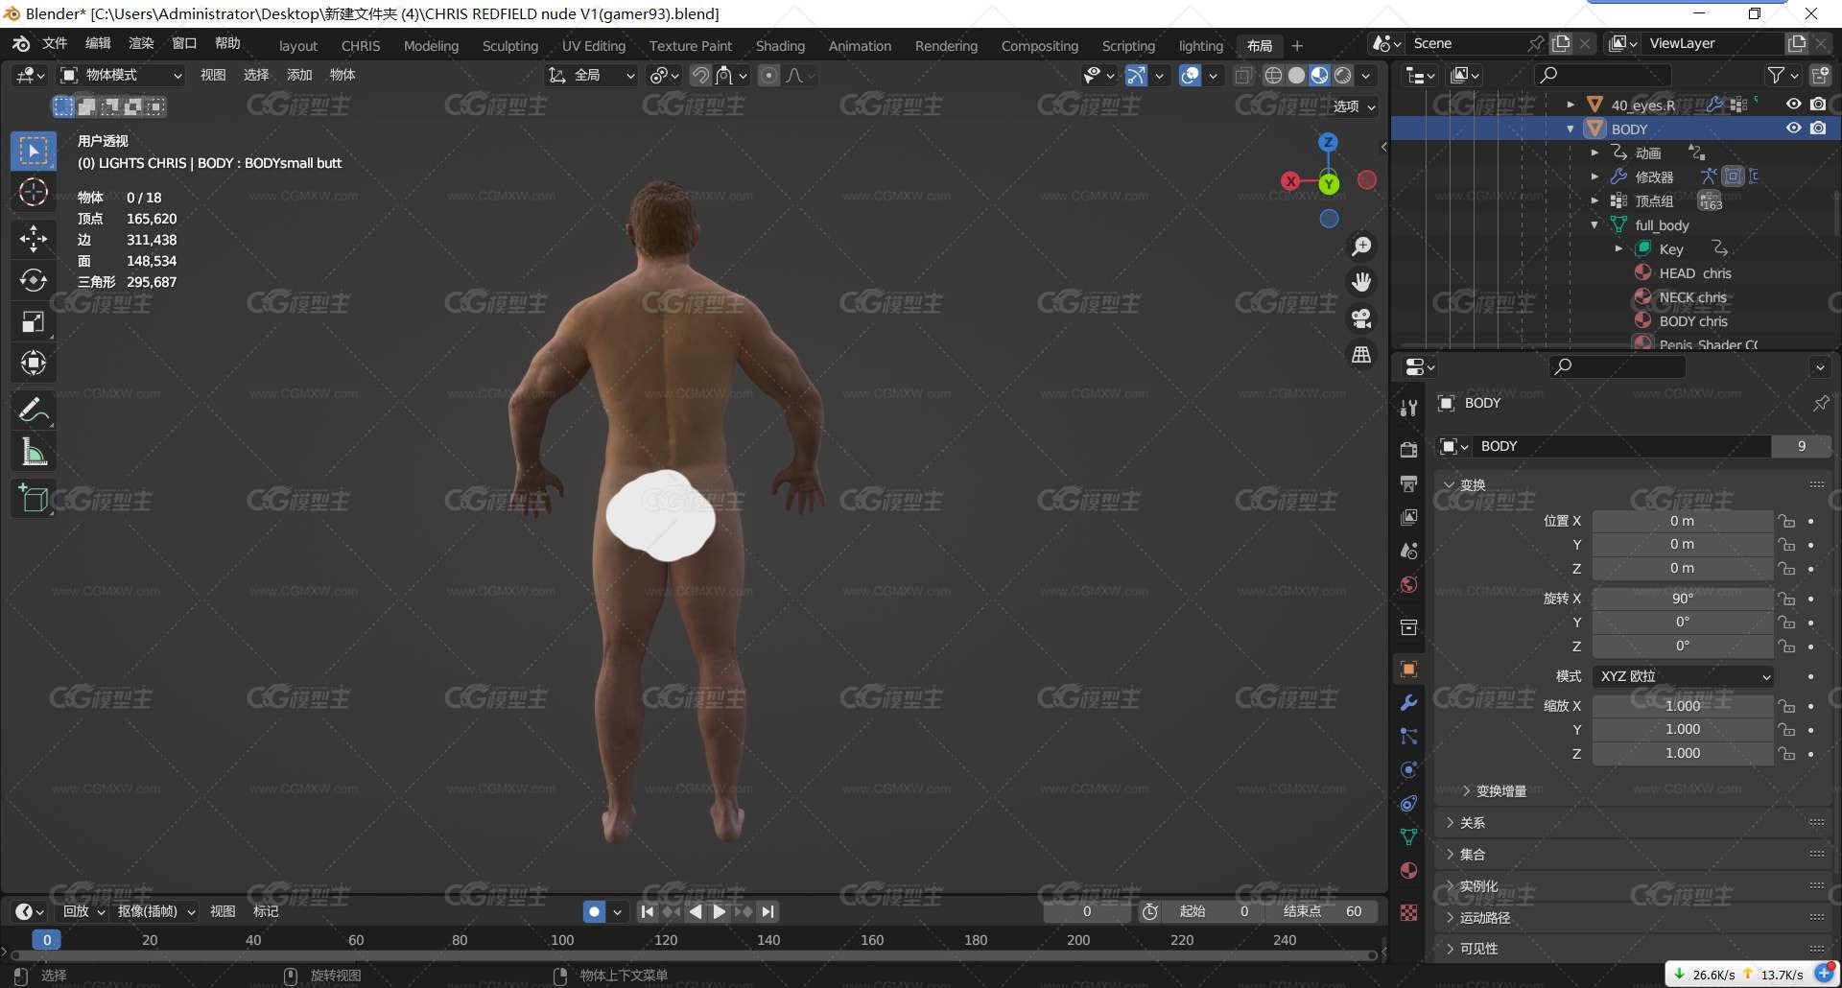
Task: Open the World properties tab
Action: (x=1408, y=584)
